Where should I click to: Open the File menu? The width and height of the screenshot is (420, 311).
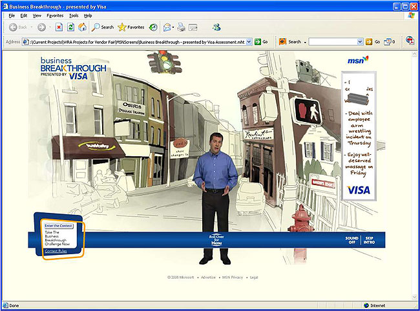pos(12,15)
